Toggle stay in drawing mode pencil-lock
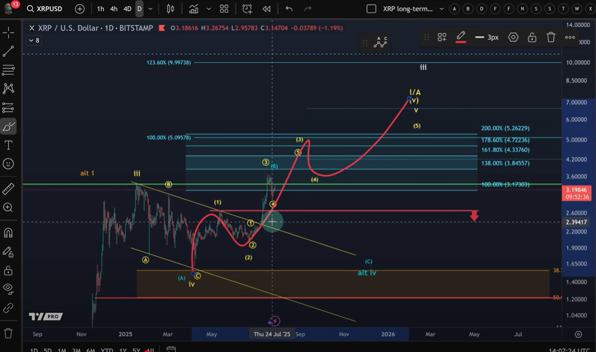596x352 pixels. click(8, 252)
